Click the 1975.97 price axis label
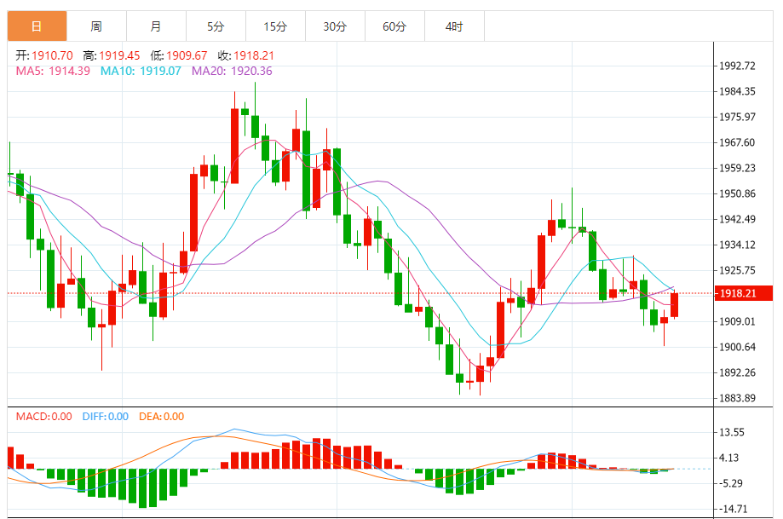Screen dimensions: 783x519 (737, 117)
